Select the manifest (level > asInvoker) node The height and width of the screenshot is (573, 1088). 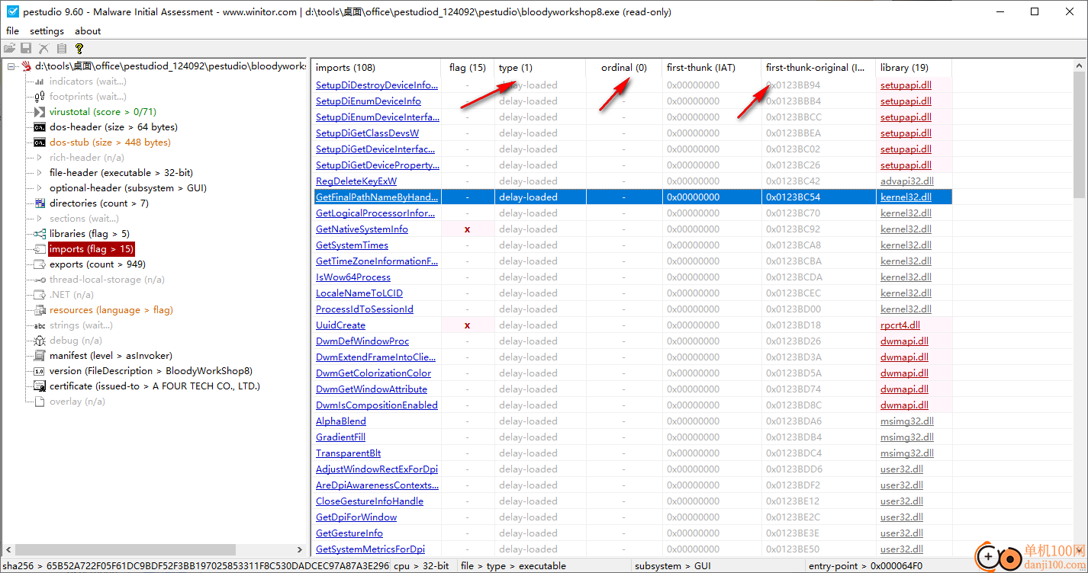[111, 356]
